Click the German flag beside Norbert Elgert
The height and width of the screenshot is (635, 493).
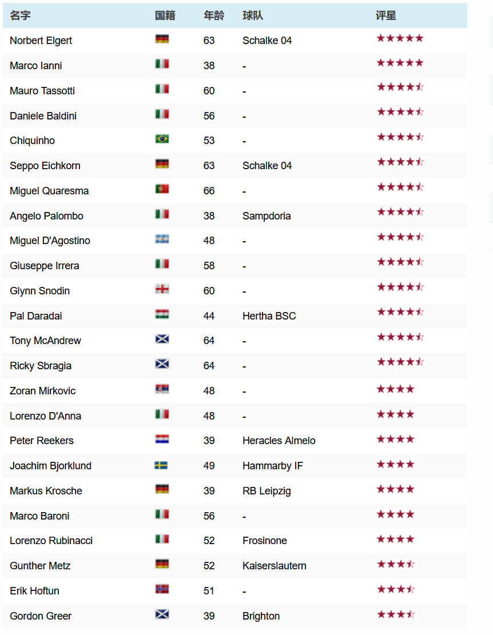coord(162,39)
